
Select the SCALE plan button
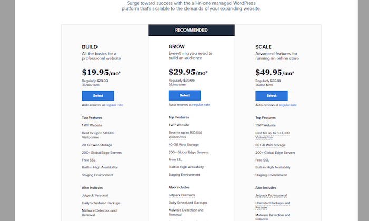(x=271, y=96)
